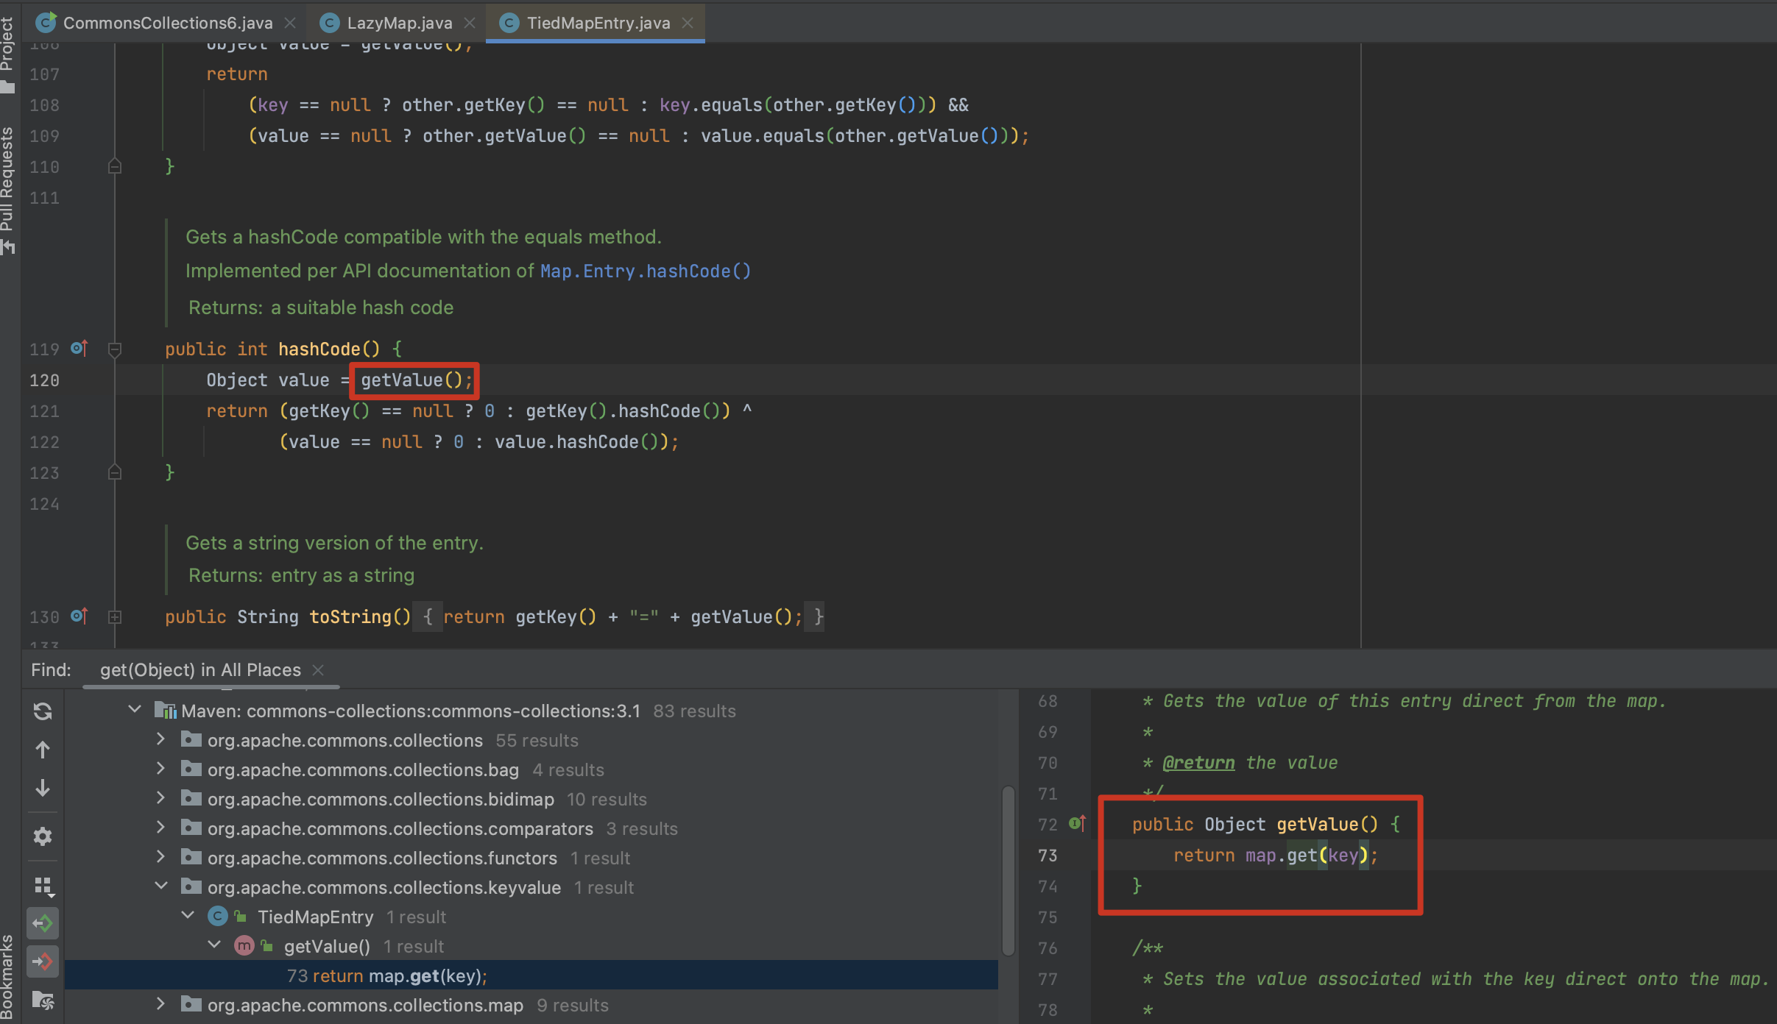The height and width of the screenshot is (1024, 1777).
Task: Expand org.apache.commons.collections.comparators node
Action: tap(161, 828)
